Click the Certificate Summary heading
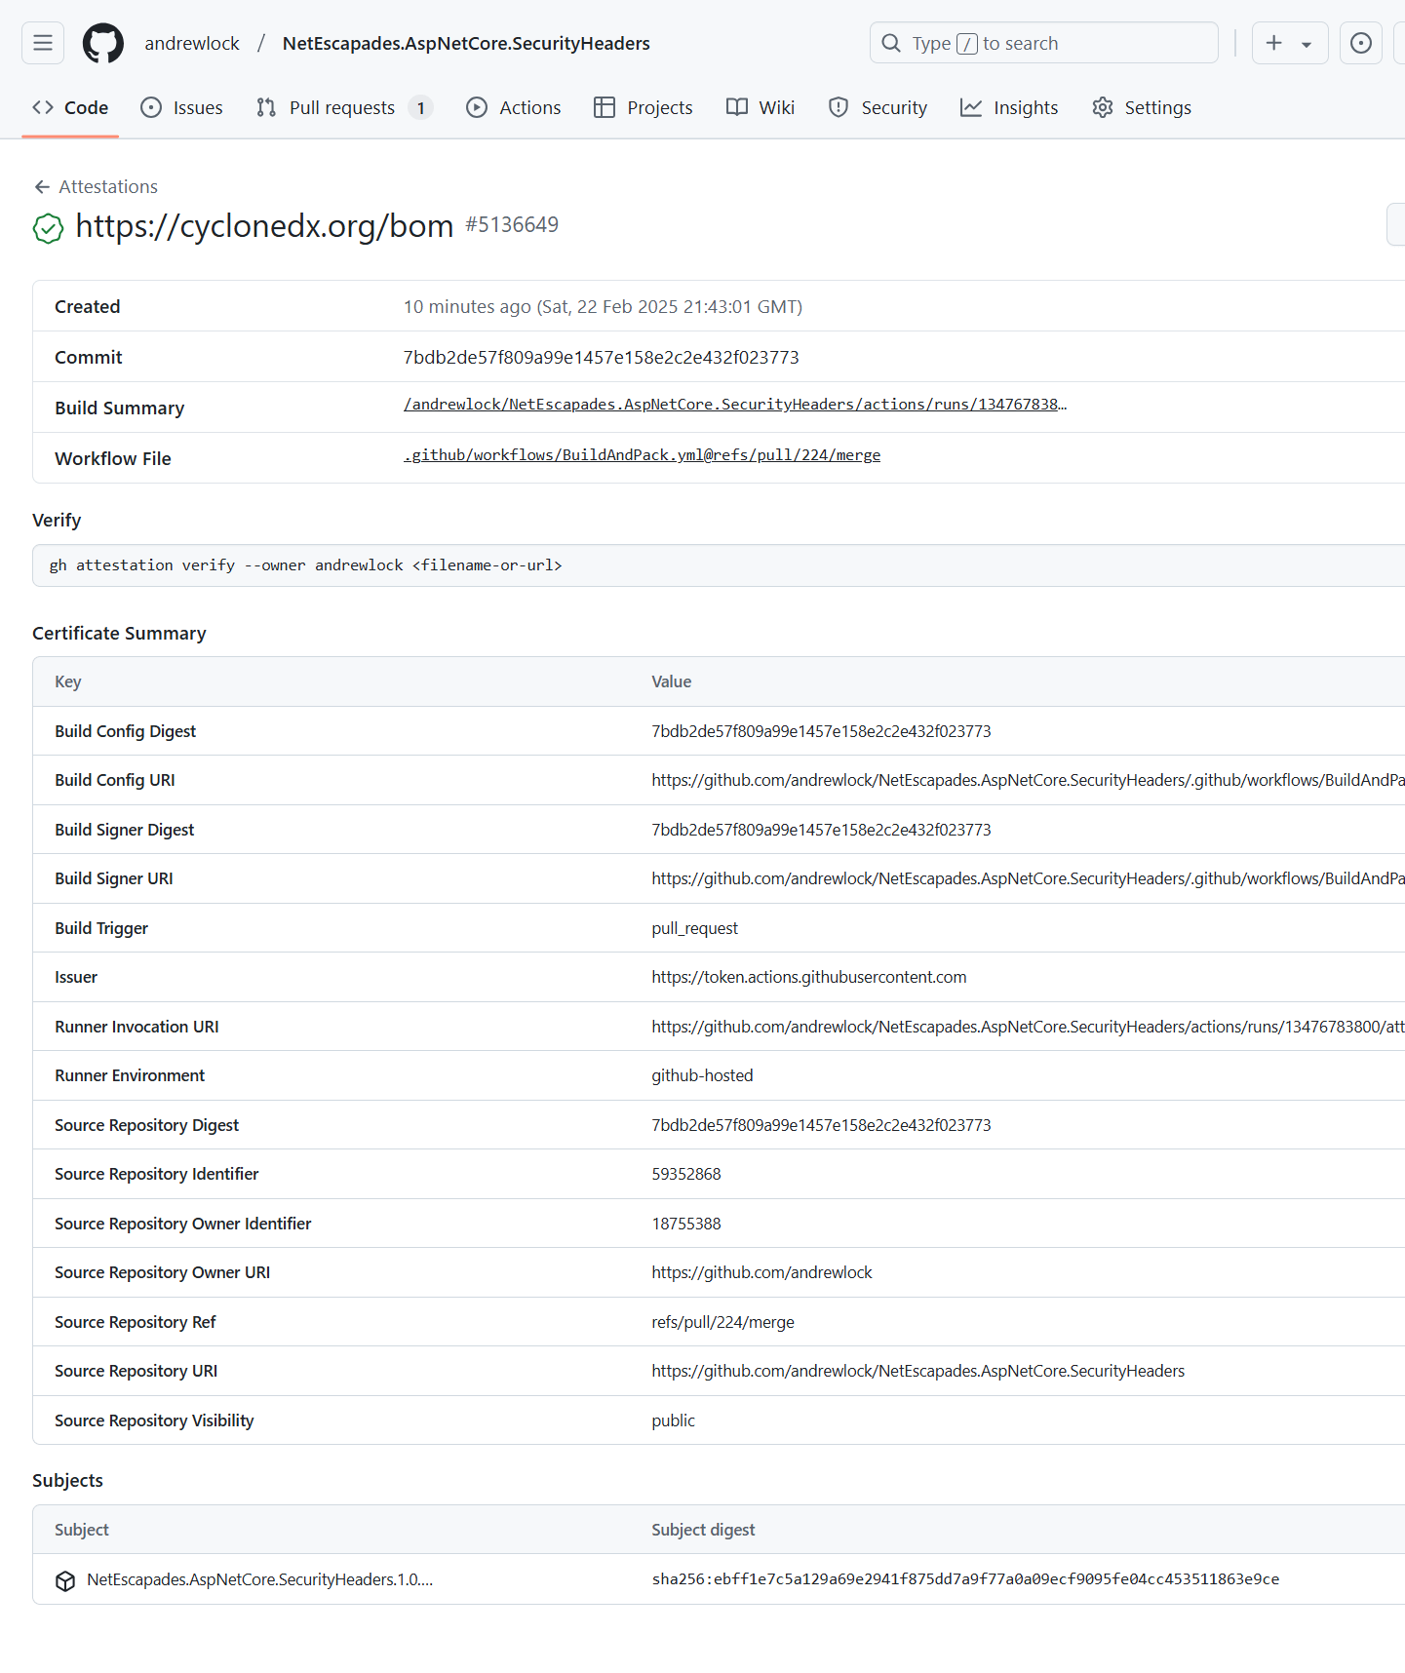Viewport: 1405px width, 1673px height. (x=119, y=633)
